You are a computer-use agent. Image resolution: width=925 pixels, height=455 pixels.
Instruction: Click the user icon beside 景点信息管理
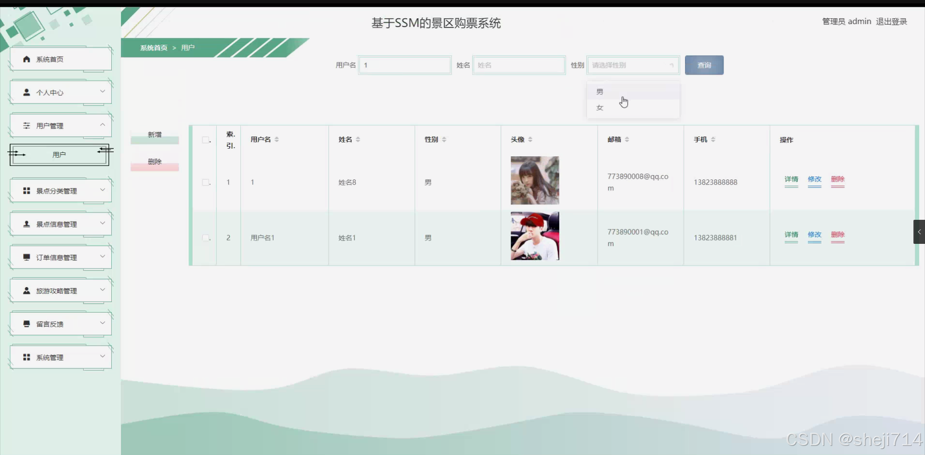[x=26, y=224]
